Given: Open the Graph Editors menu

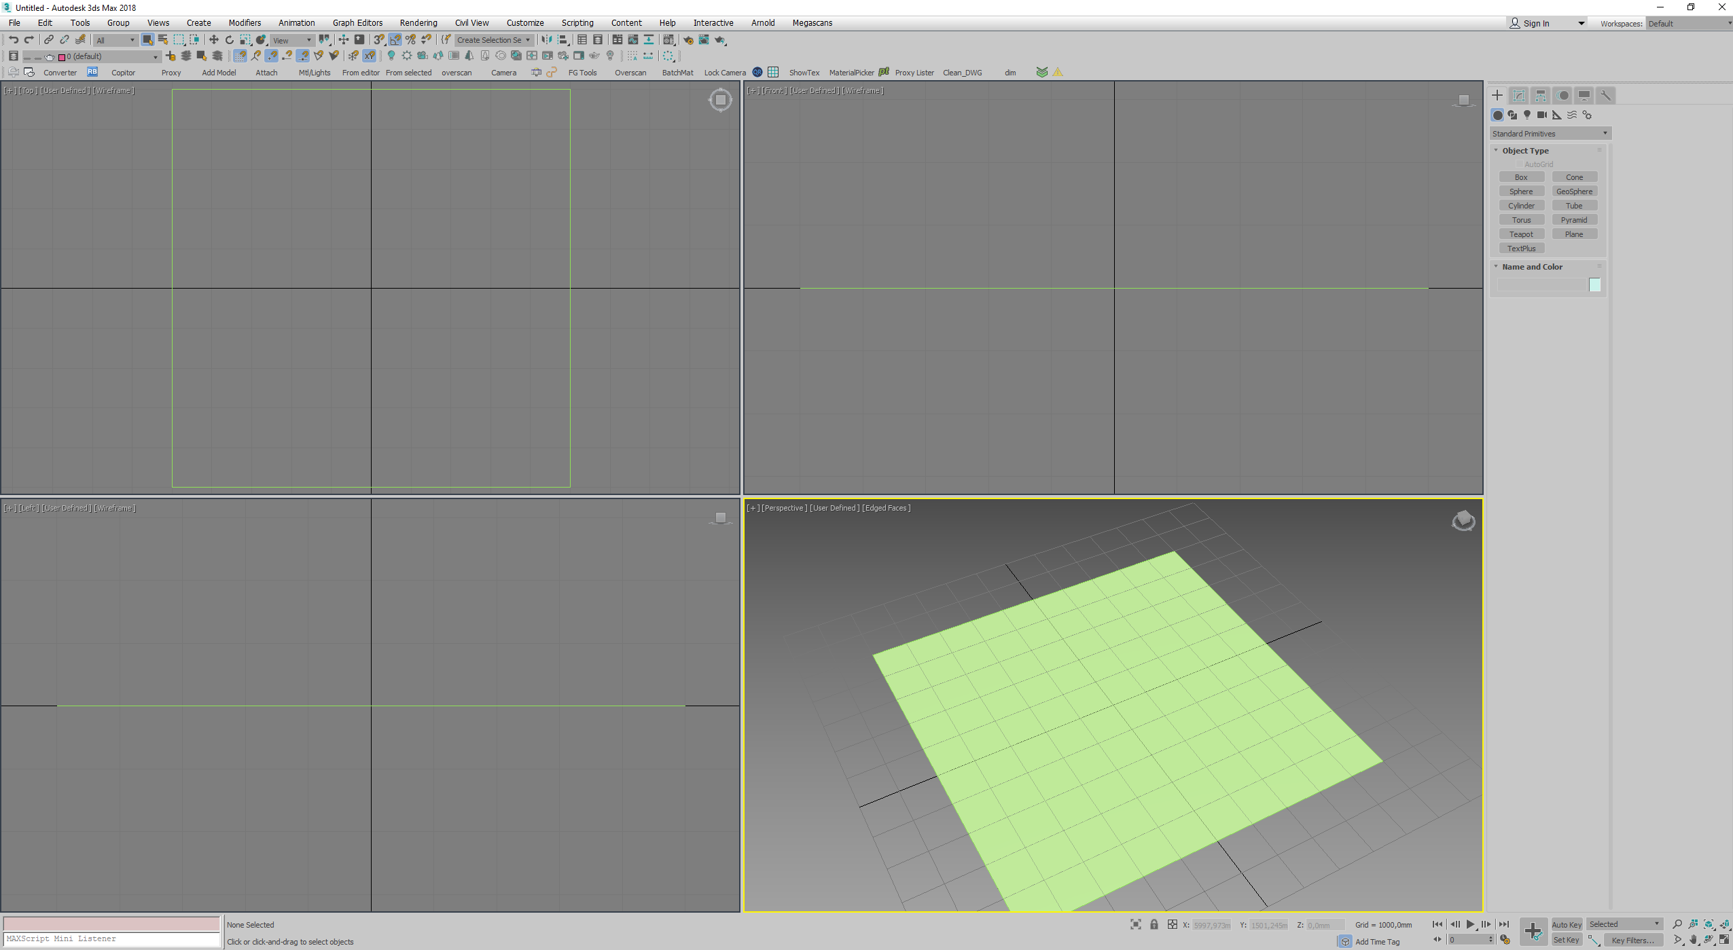Looking at the screenshot, I should (x=357, y=22).
